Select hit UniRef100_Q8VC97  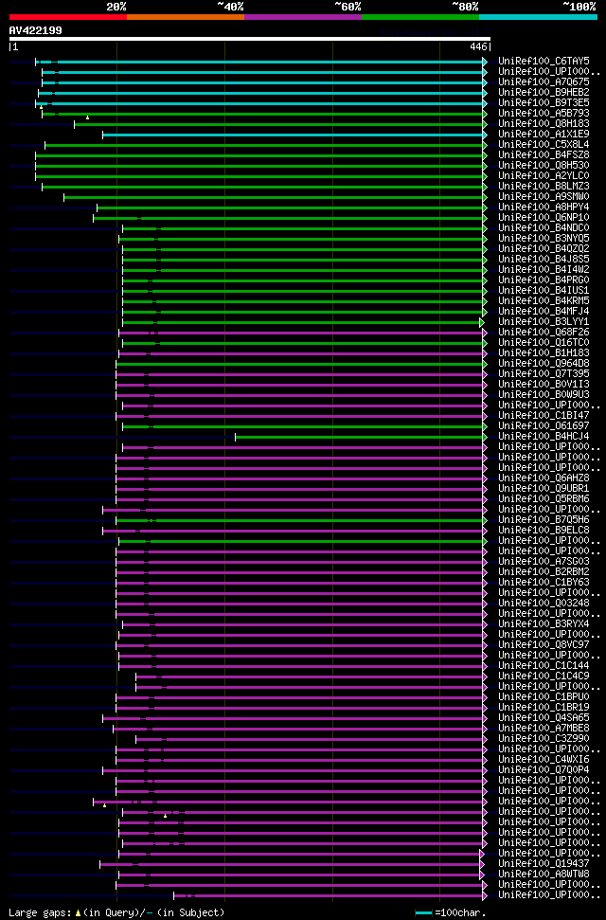tap(544, 645)
